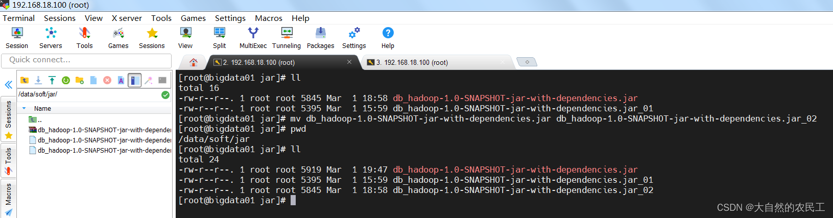
Task: Open the View menu in menu bar
Action: 93,18
